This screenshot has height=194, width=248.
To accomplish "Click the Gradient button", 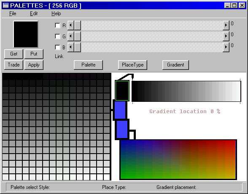I will pyautogui.click(x=175, y=65).
